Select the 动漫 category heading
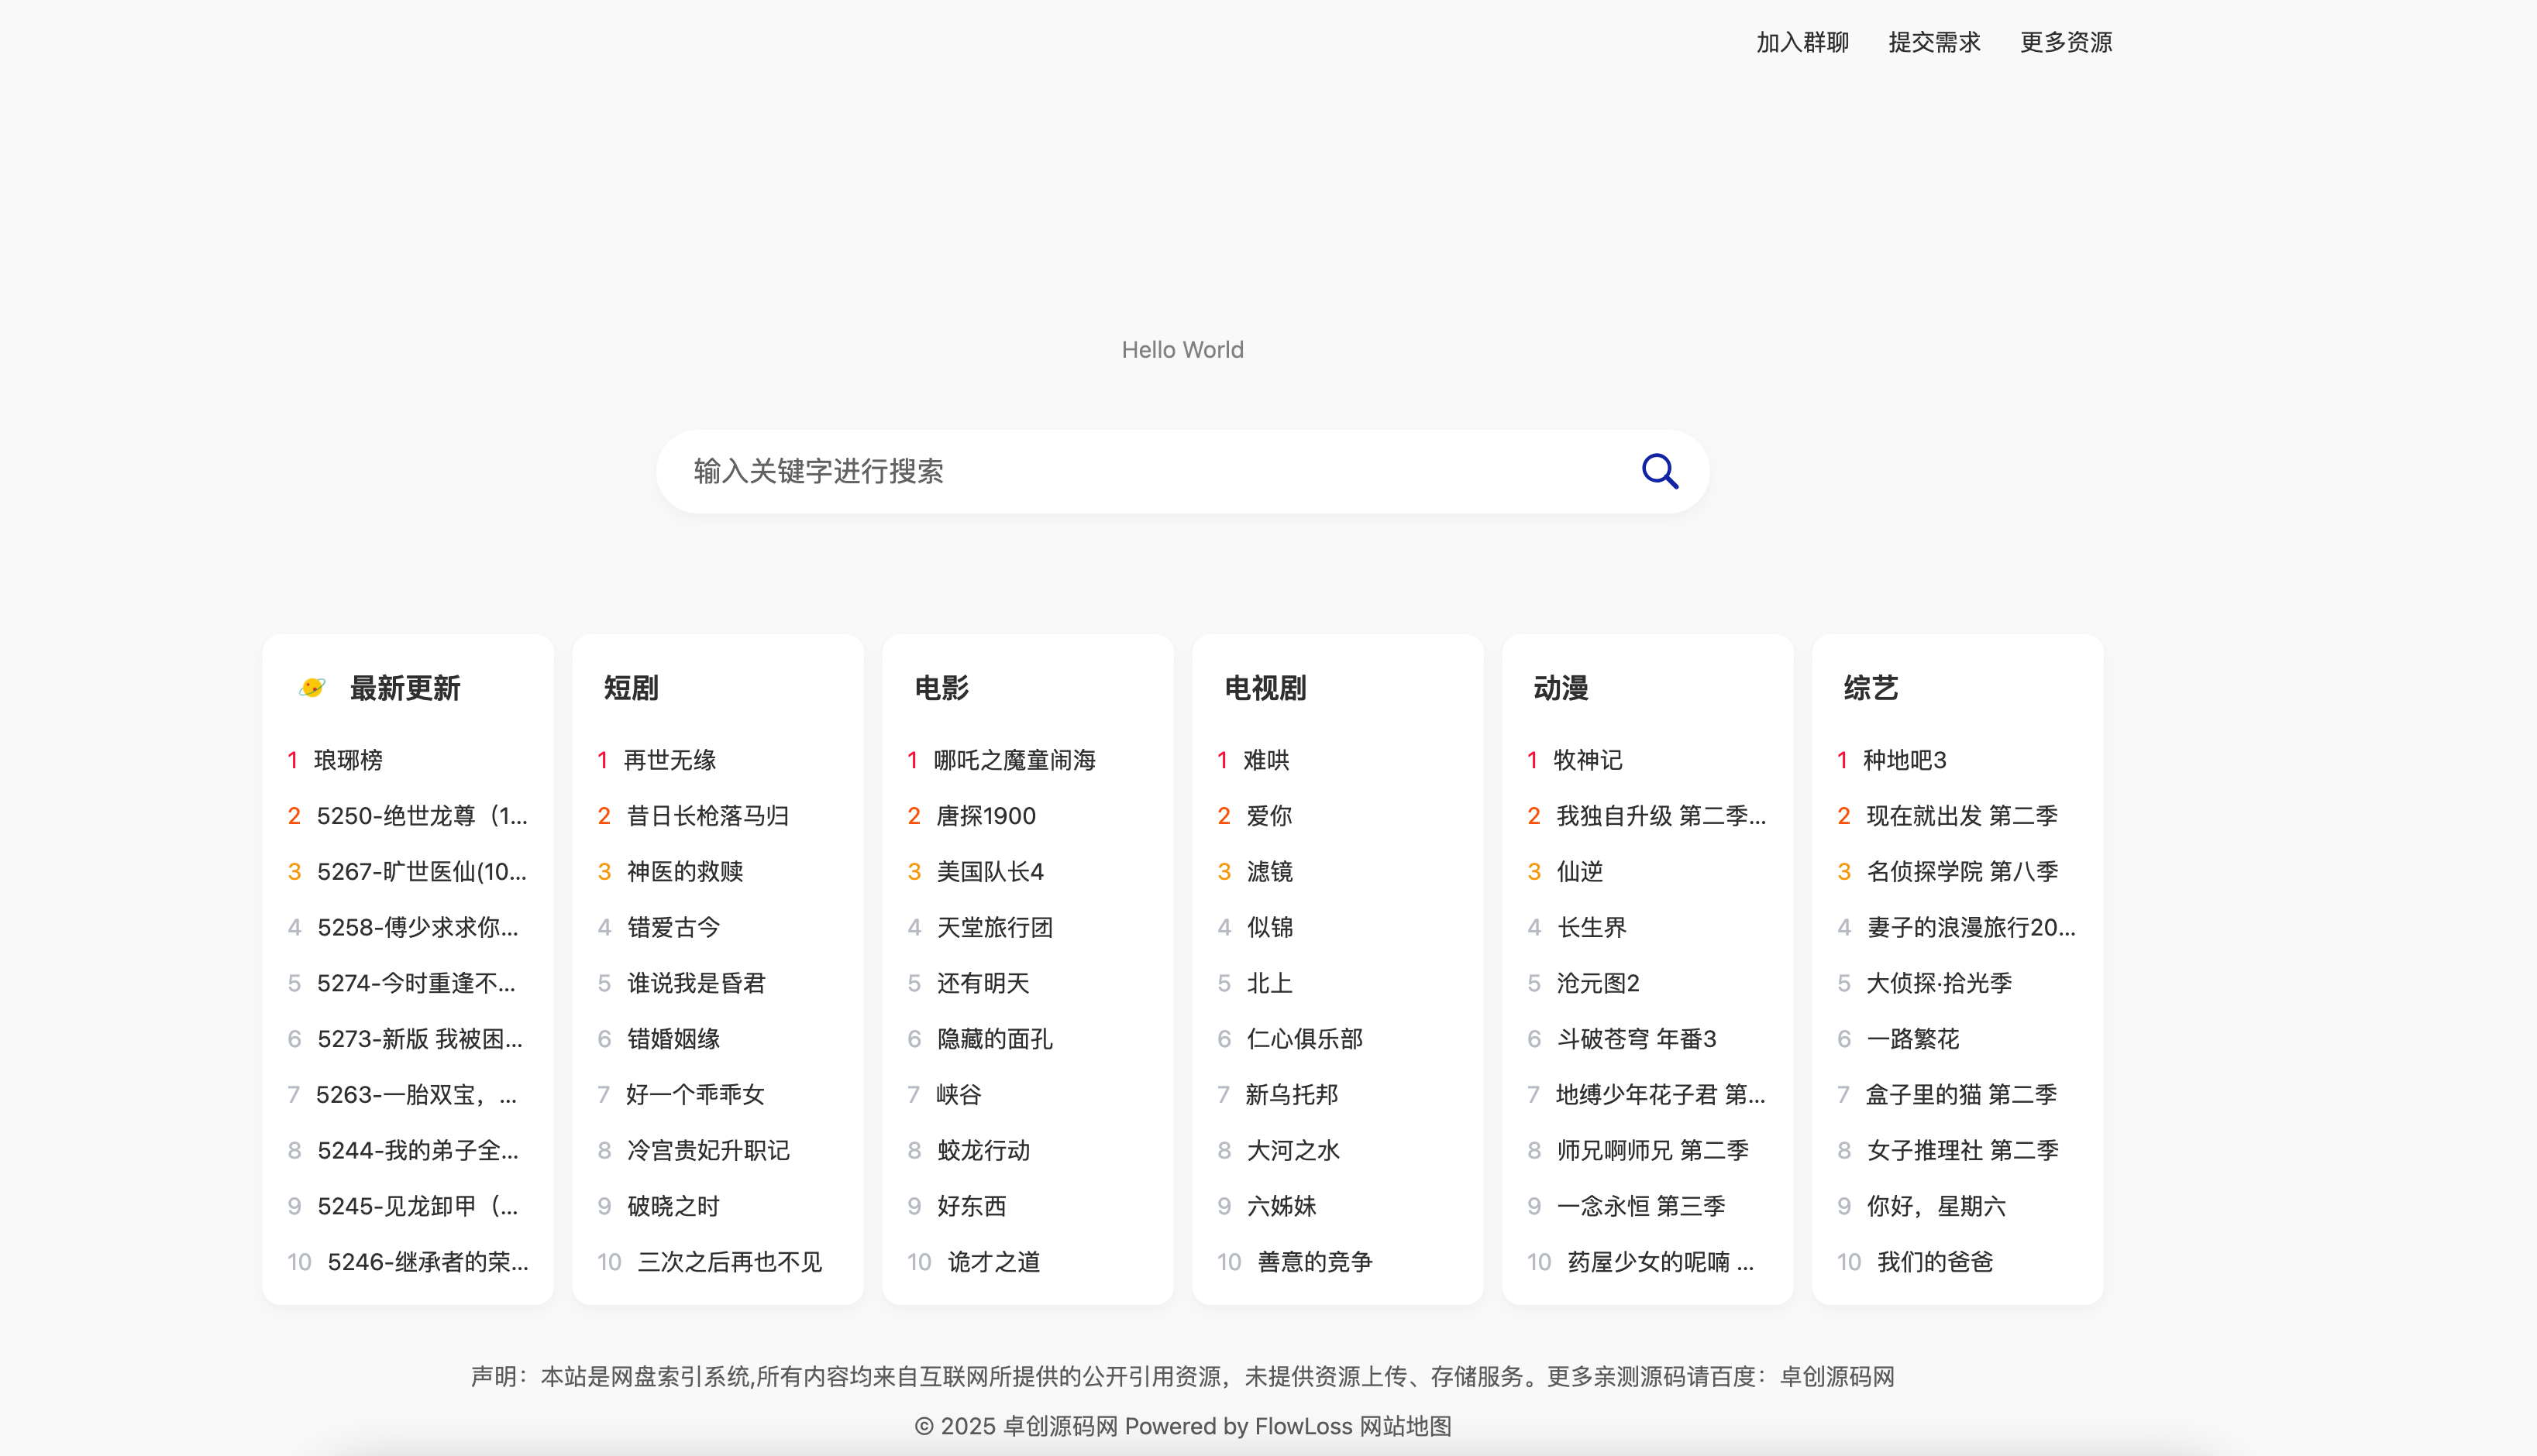Screen dimensions: 2537x1456 pyautogui.click(x=1561, y=688)
